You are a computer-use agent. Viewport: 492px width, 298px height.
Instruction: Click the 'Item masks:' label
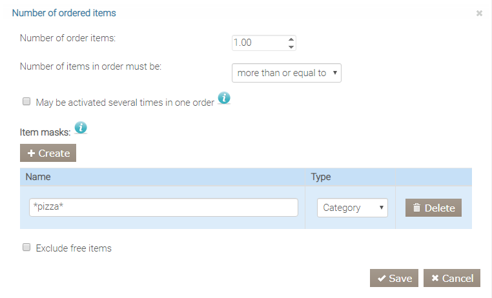(x=45, y=132)
